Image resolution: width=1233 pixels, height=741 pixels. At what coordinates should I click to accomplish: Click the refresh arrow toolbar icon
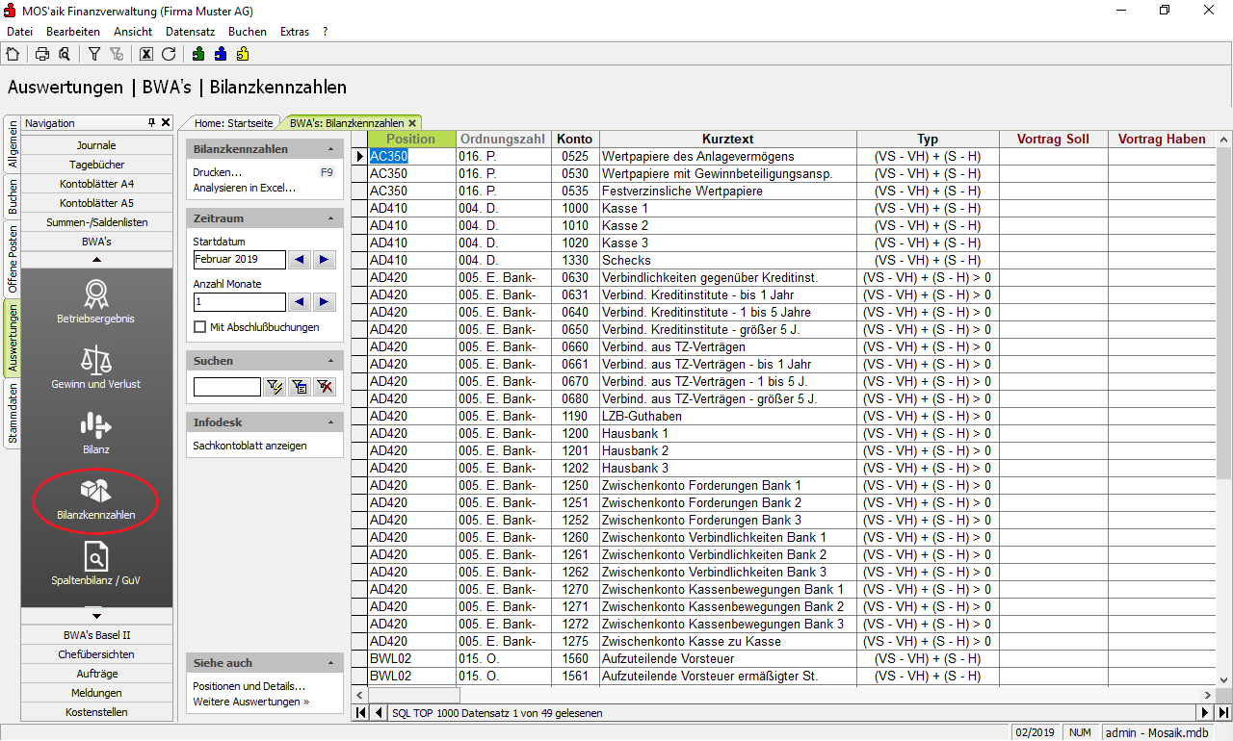(x=169, y=54)
